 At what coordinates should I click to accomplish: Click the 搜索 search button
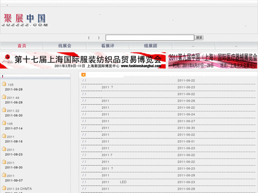click(199, 38)
